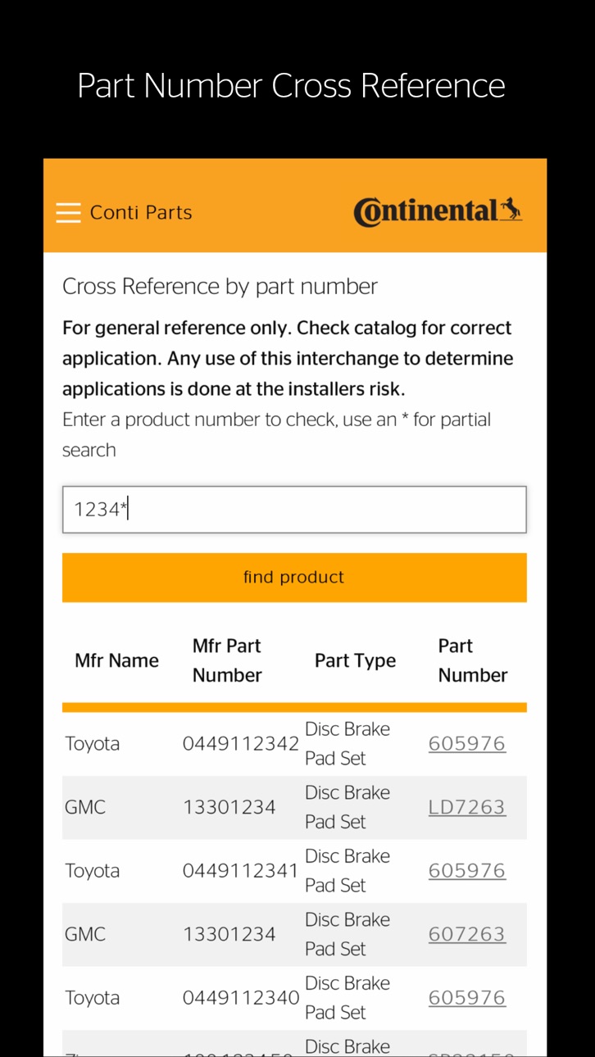Open 605976 link for Toyota 0449112341
Image resolution: width=595 pixels, height=1057 pixels.
[467, 870]
